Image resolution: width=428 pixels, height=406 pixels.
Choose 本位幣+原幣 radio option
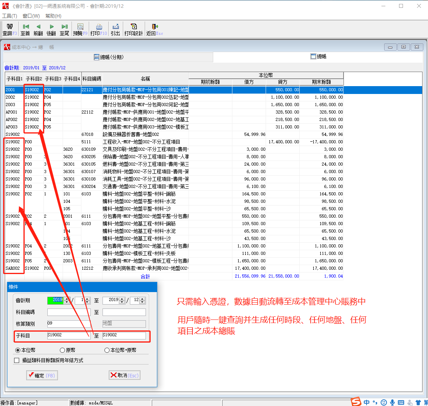click(x=107, y=350)
